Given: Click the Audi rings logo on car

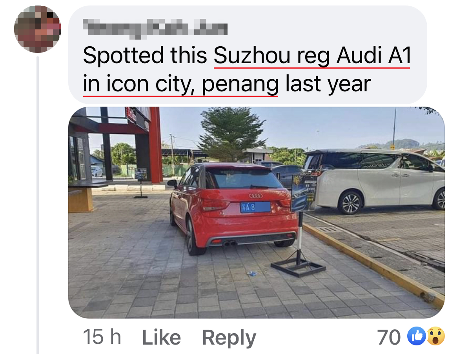Looking at the screenshot, I should coord(255,196).
